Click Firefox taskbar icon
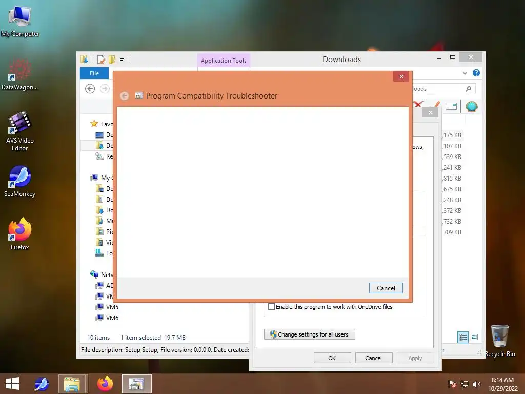This screenshot has height=394, width=525. click(x=105, y=384)
